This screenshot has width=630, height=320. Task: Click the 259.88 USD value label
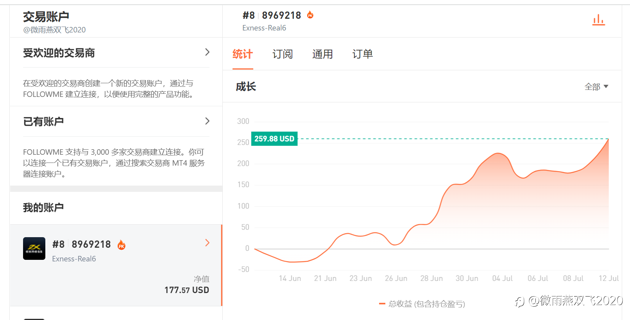coord(274,139)
